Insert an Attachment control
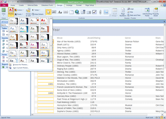The height and width of the screenshot is (119, 166). click(100, 12)
